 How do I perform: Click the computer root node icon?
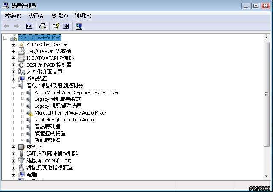pyautogui.click(x=13, y=38)
